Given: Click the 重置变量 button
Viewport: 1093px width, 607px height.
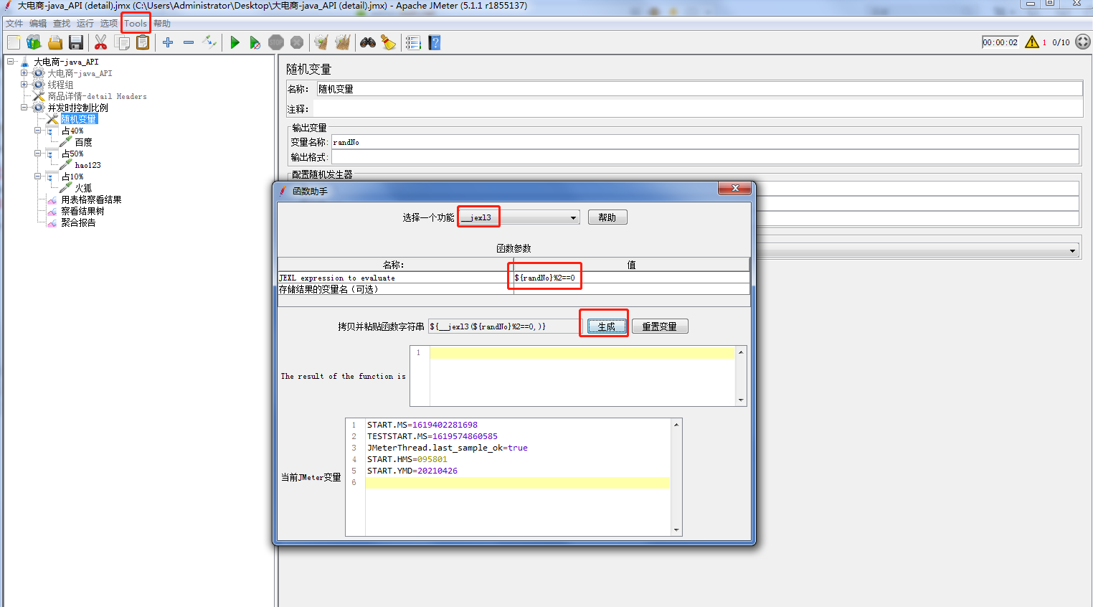Looking at the screenshot, I should (x=659, y=326).
